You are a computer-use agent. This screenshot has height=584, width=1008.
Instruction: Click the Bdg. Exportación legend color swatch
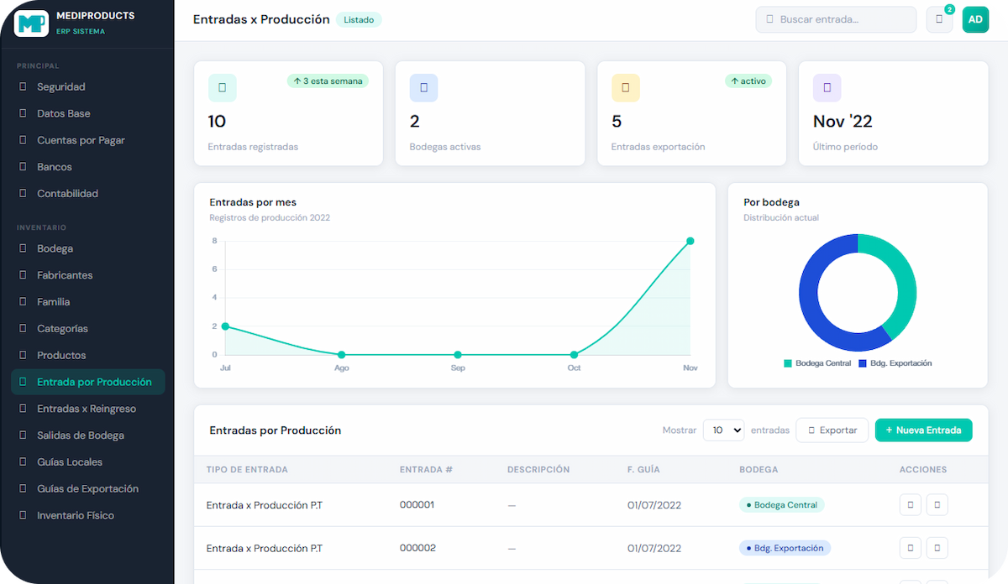(x=863, y=363)
